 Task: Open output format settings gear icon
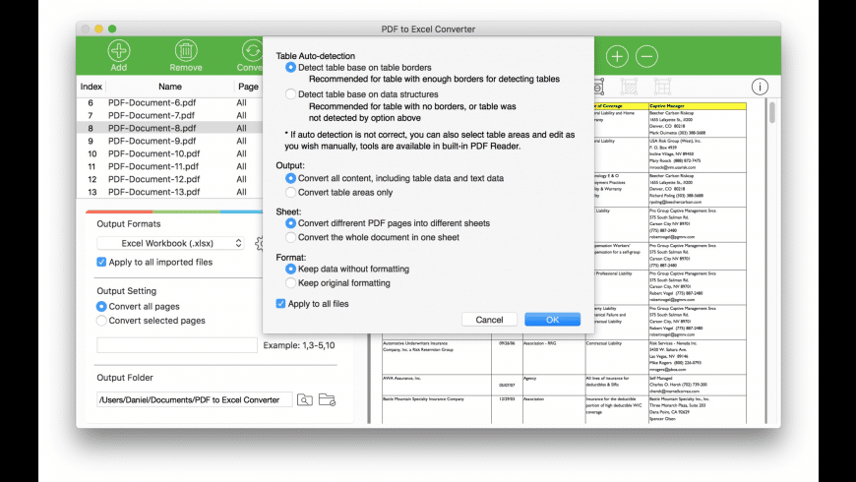[259, 243]
